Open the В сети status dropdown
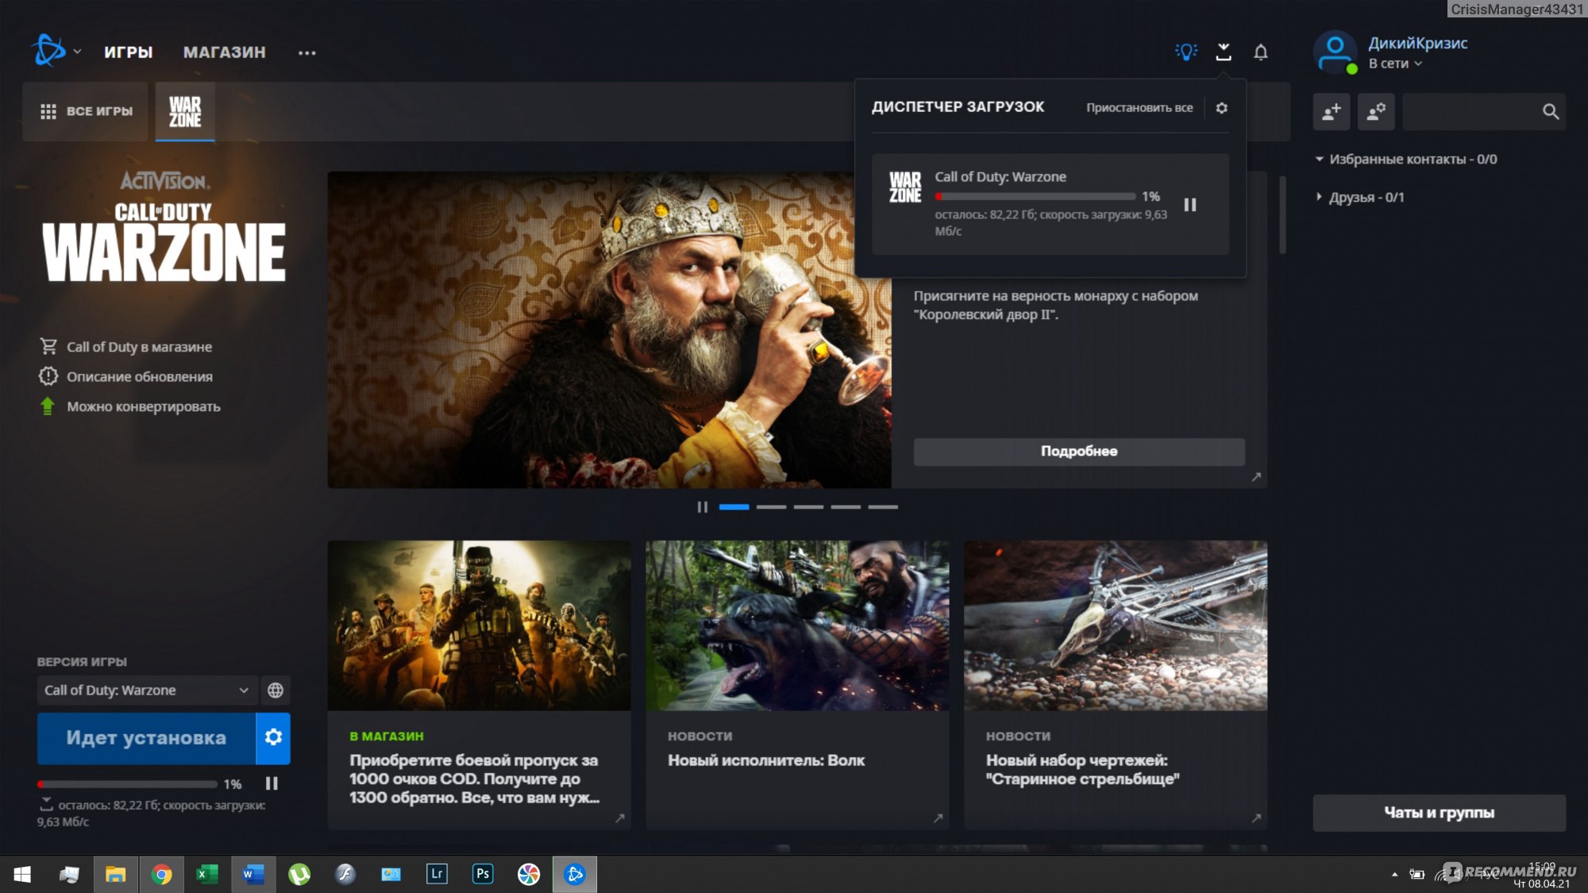 click(x=1395, y=64)
